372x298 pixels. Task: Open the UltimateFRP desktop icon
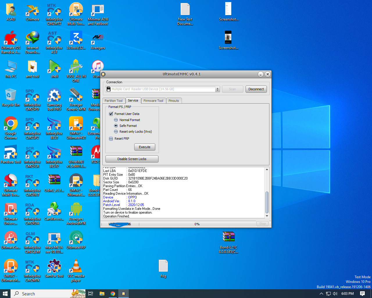76,240
